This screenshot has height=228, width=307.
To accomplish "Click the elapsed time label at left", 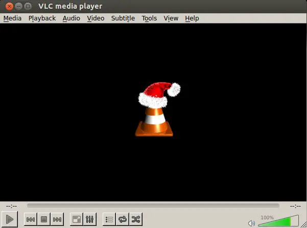I will pos(11,206).
